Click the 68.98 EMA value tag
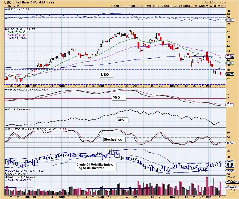The height and width of the screenshot is (199, 239). click(230, 63)
